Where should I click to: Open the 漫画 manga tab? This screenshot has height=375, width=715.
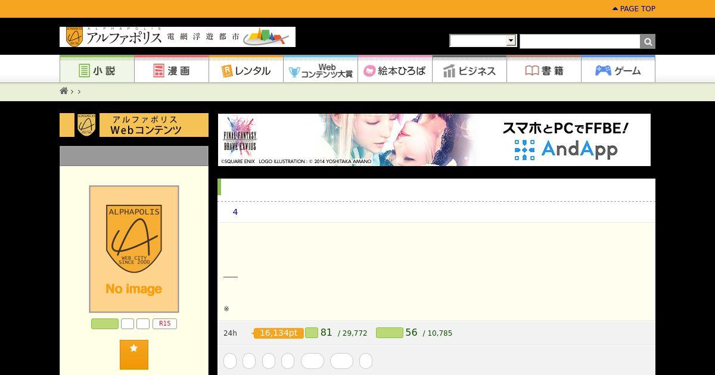coord(172,70)
